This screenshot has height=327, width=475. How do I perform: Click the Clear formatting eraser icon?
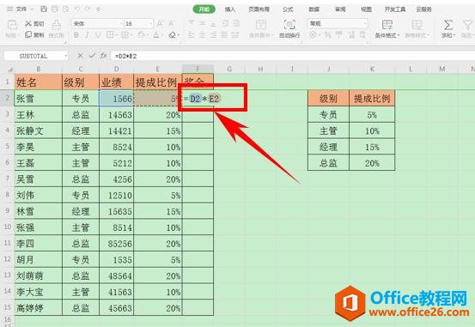tap(173, 35)
